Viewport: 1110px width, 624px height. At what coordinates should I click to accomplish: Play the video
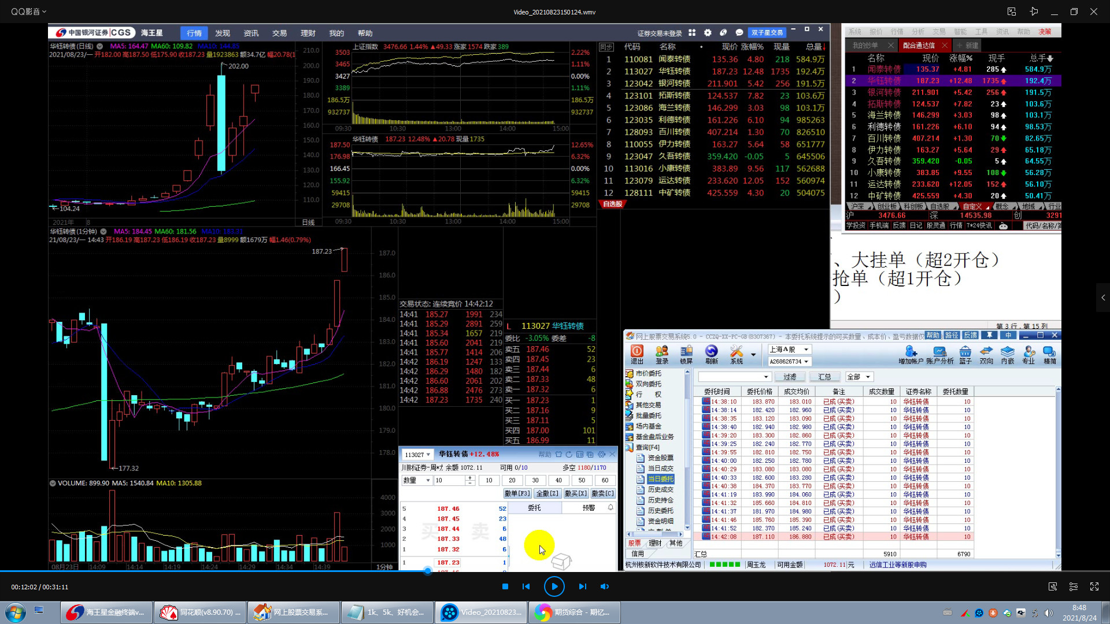pyautogui.click(x=554, y=586)
